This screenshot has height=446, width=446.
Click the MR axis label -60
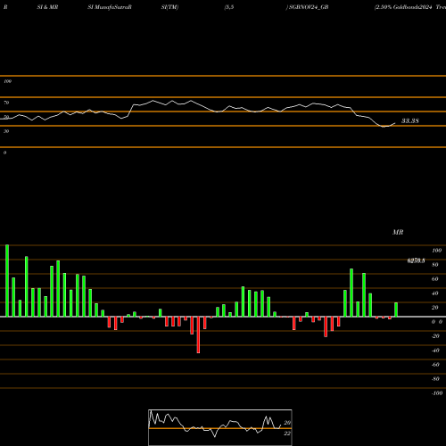(x=435, y=365)
